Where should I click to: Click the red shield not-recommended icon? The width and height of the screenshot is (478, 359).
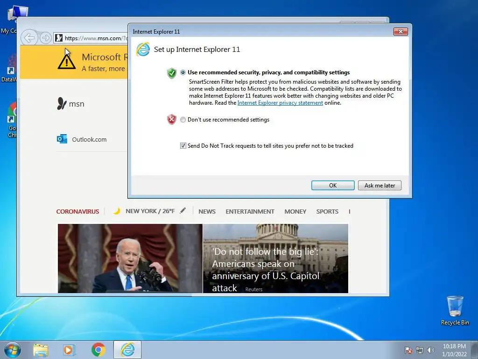172,119
